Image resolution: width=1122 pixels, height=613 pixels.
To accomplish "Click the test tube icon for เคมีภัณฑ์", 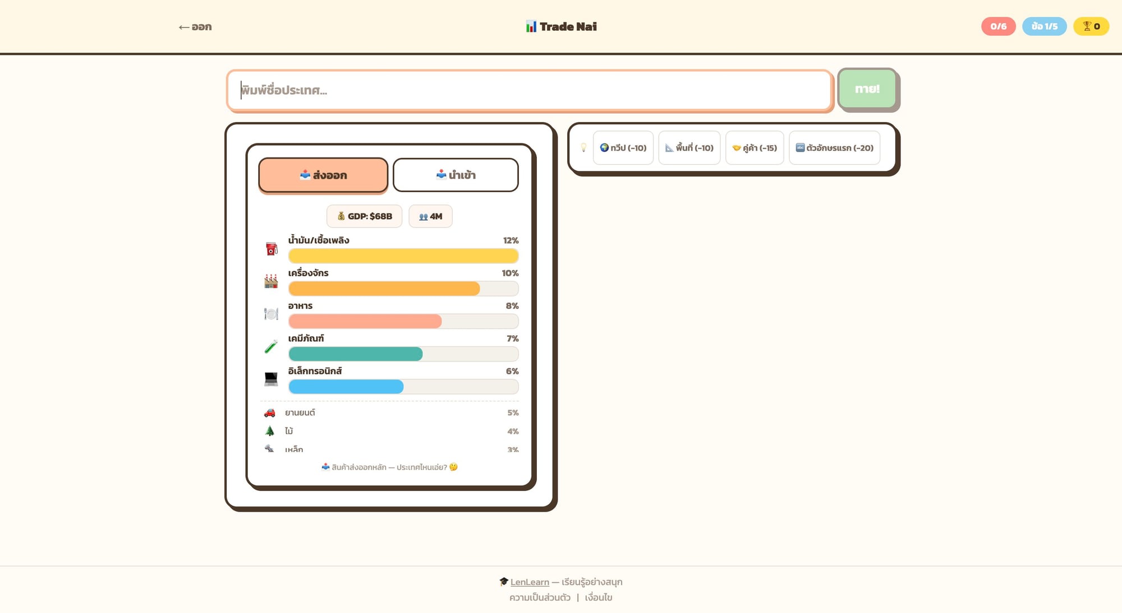I will 271,347.
